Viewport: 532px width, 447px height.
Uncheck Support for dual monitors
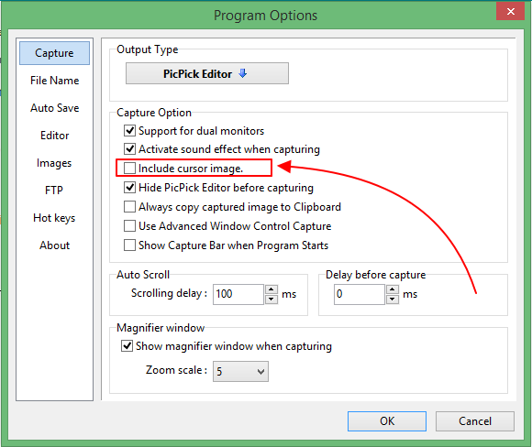pos(129,130)
